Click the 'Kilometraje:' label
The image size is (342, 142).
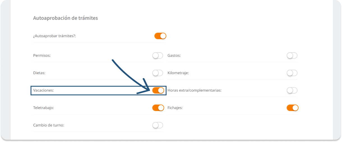[178, 73]
